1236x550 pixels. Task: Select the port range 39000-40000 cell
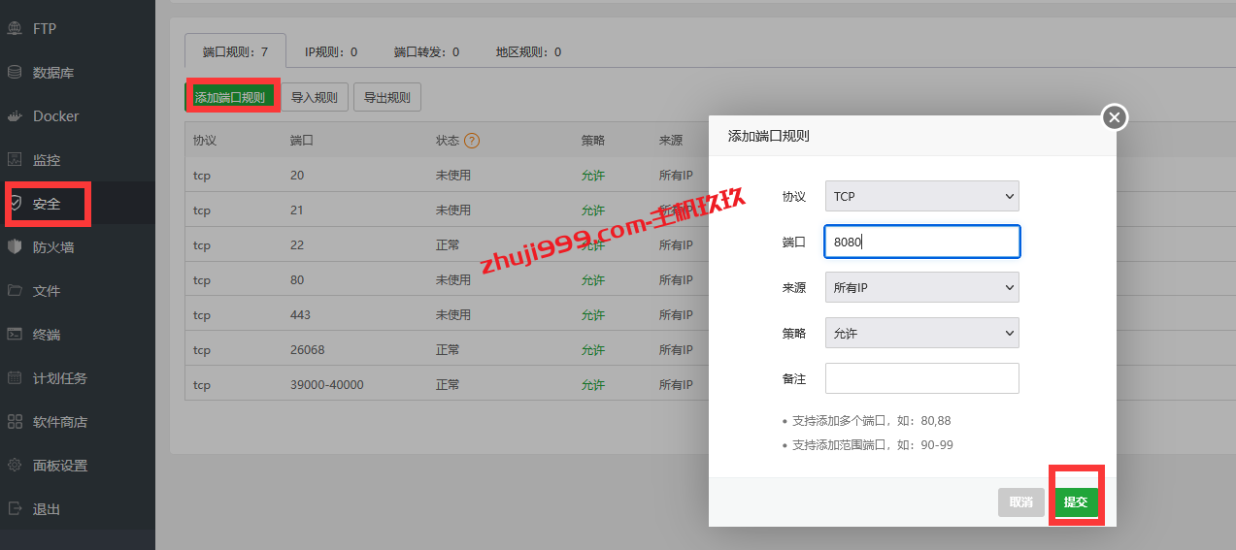tap(327, 384)
